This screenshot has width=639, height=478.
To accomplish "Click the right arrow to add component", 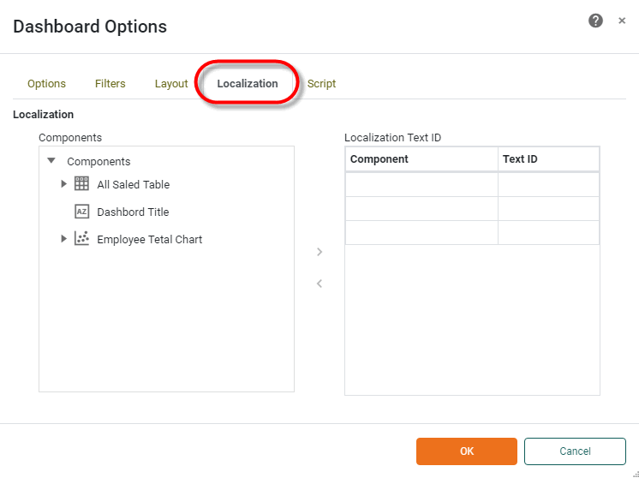I will [319, 252].
